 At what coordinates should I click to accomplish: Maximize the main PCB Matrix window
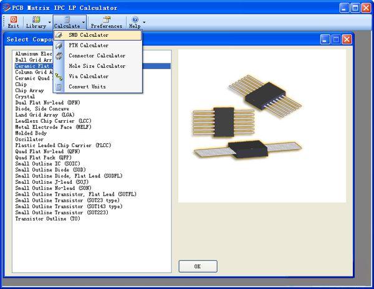click(x=355, y=8)
